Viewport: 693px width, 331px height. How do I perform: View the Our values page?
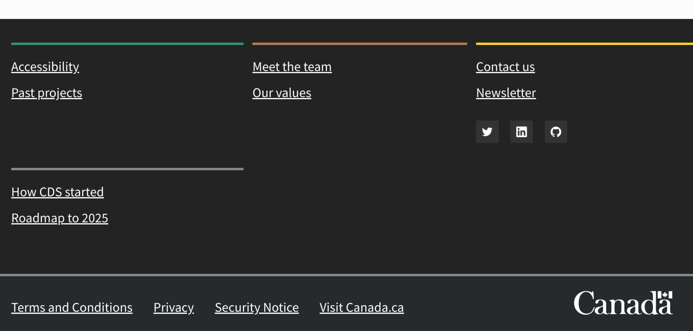(x=282, y=93)
